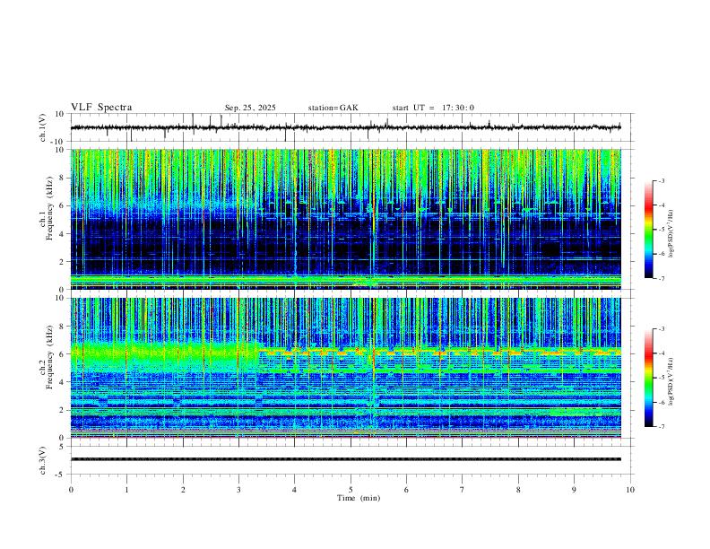This screenshot has height=549, width=710.
Task: Click the '-3' value on ch.1 colorbar
Action: [661, 180]
